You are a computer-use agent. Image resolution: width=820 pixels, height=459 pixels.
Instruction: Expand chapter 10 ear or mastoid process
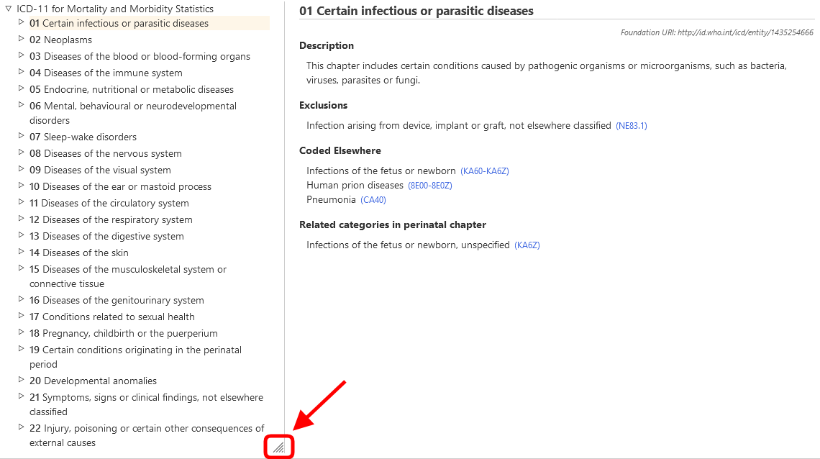[21, 186]
